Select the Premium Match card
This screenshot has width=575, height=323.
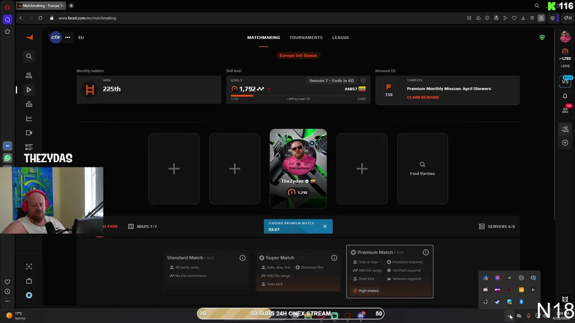pos(390,271)
